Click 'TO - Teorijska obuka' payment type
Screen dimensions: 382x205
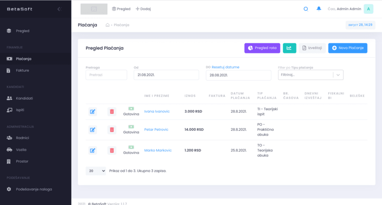[x=265, y=151]
